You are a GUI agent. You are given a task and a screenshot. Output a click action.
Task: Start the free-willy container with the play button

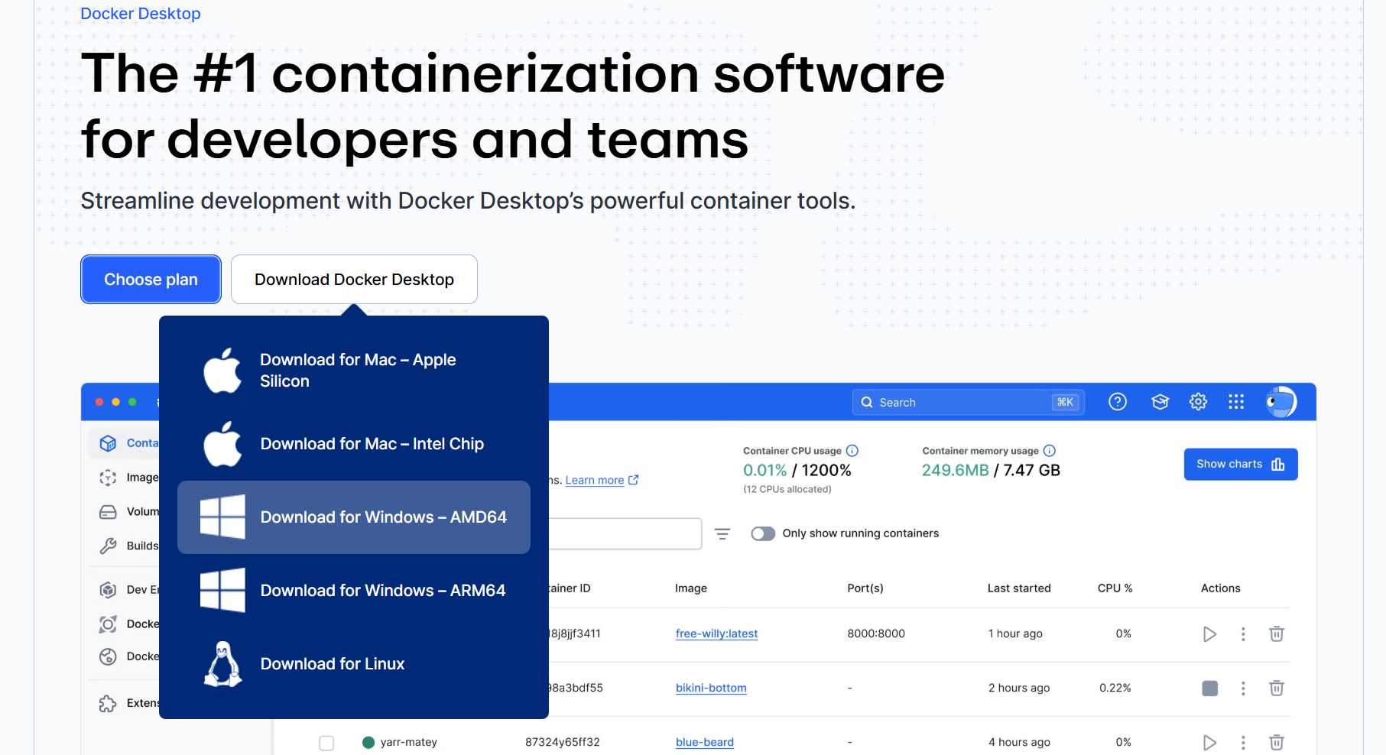[x=1210, y=633]
